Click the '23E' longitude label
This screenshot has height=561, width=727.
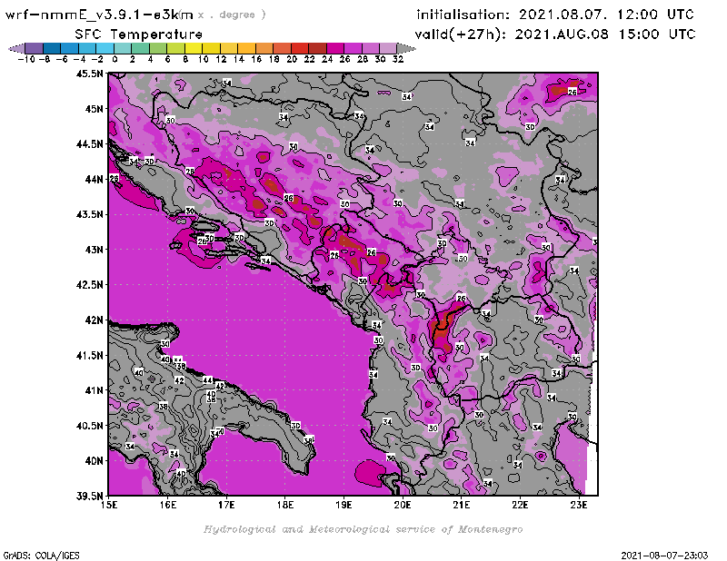[578, 505]
